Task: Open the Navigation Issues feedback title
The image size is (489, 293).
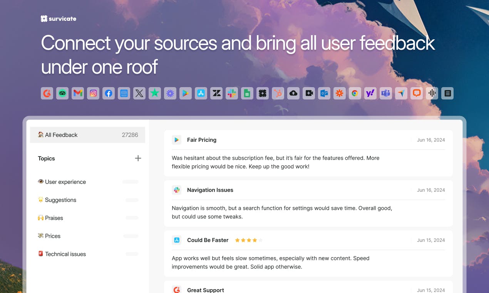Action: tap(210, 190)
